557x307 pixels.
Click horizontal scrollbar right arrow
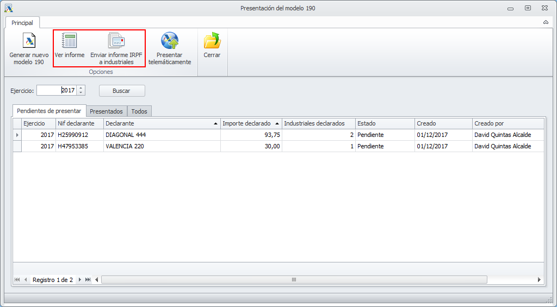(539, 280)
